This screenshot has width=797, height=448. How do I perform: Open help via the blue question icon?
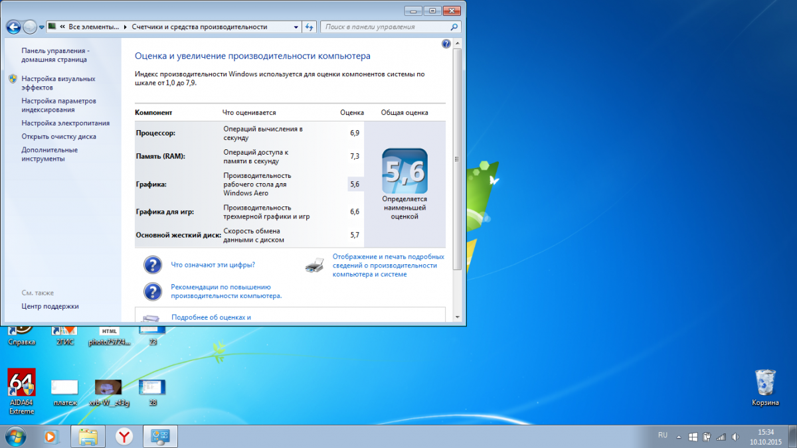tap(446, 44)
